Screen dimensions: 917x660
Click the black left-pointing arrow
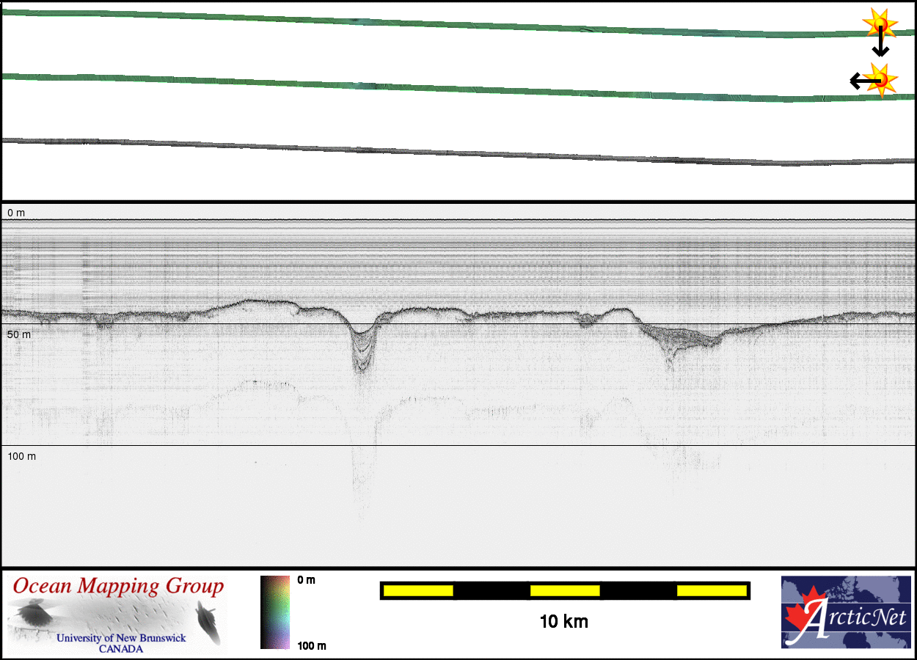[860, 80]
